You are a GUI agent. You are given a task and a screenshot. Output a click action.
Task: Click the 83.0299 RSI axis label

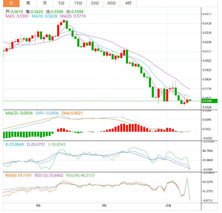(208, 182)
